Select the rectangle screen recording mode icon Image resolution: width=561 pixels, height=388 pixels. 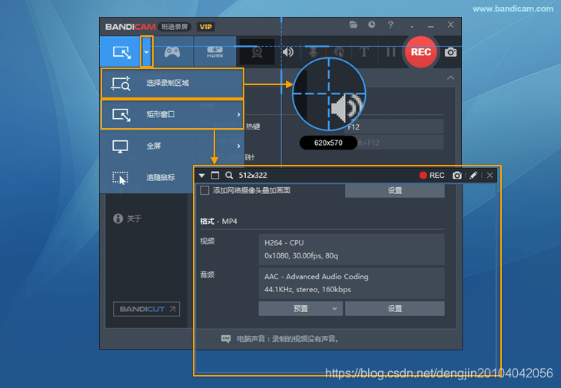[121, 52]
